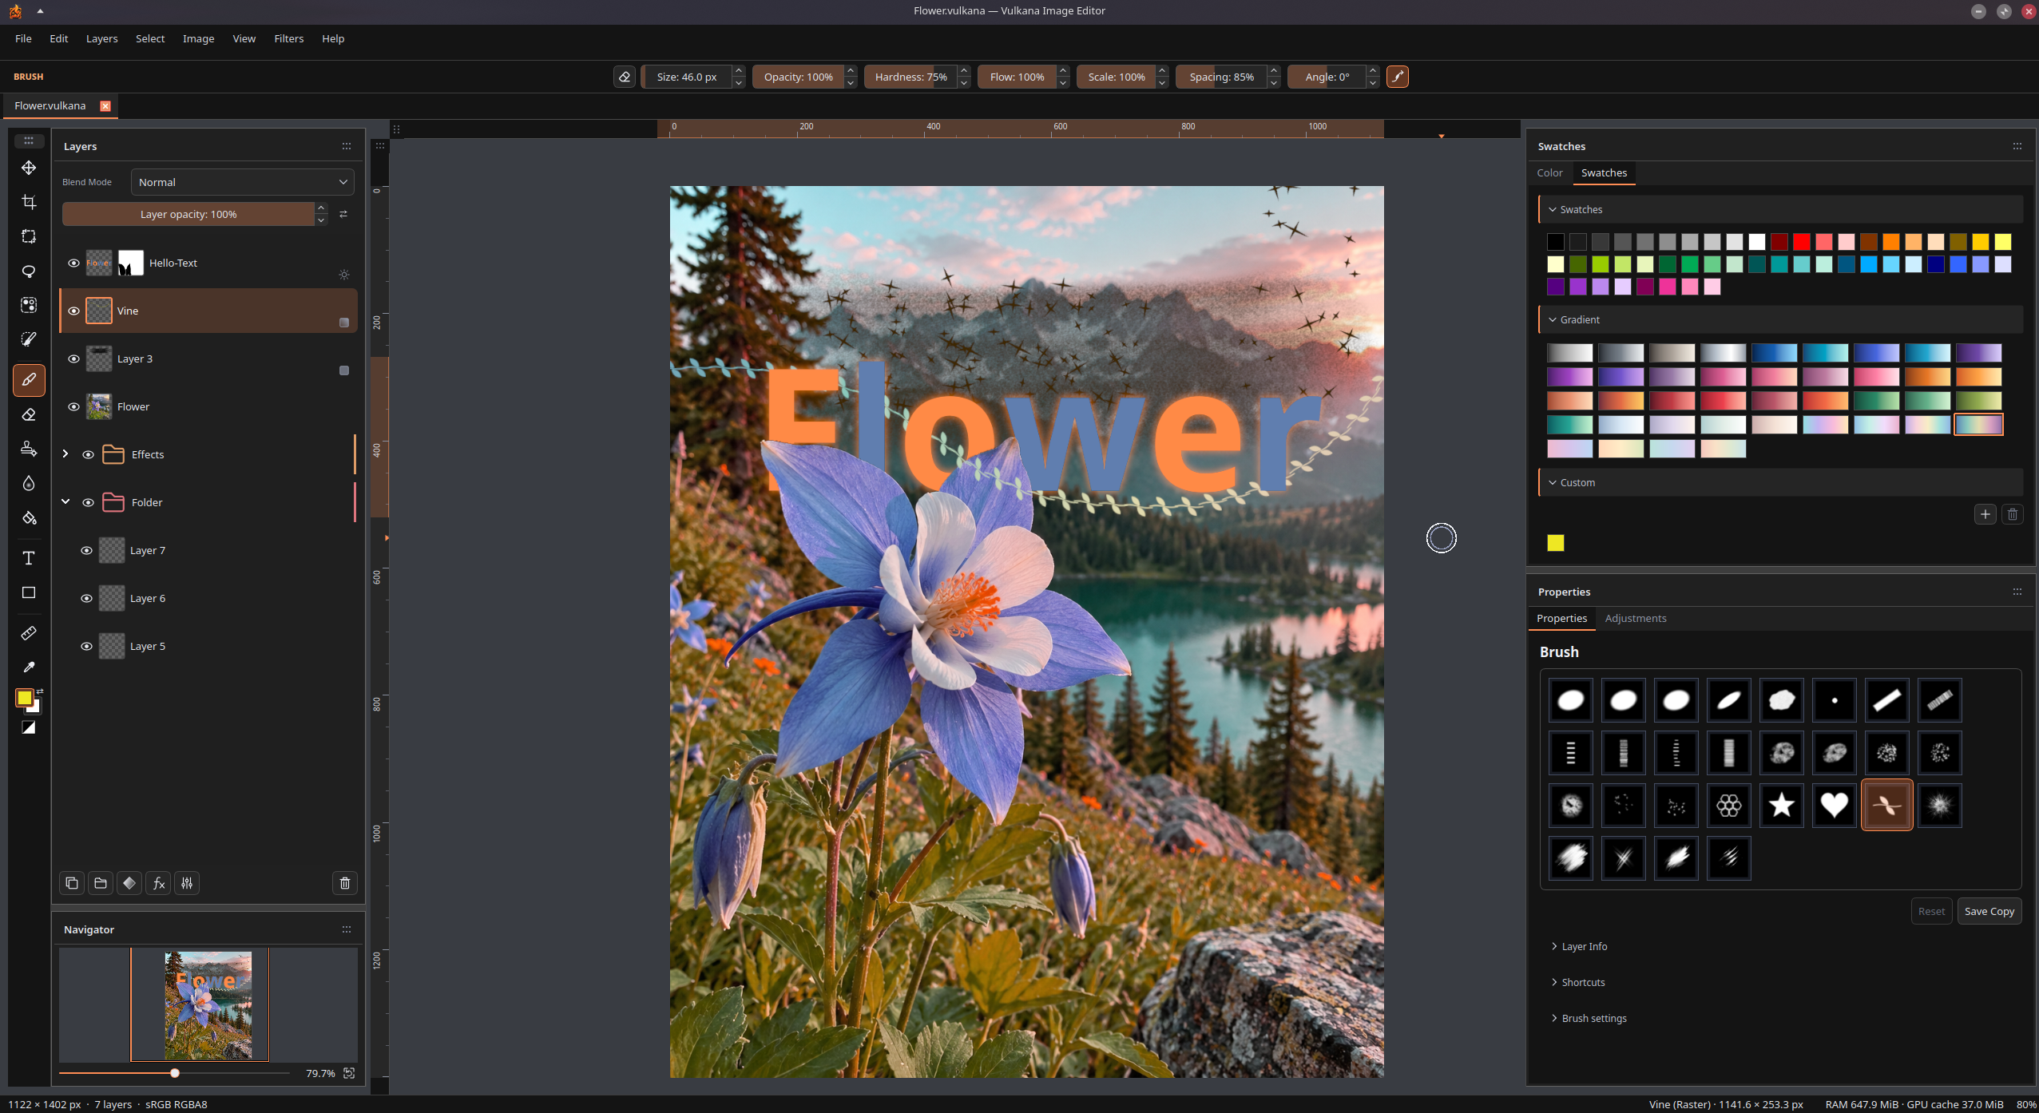
Task: Switch to the Color tab
Action: [x=1549, y=172]
